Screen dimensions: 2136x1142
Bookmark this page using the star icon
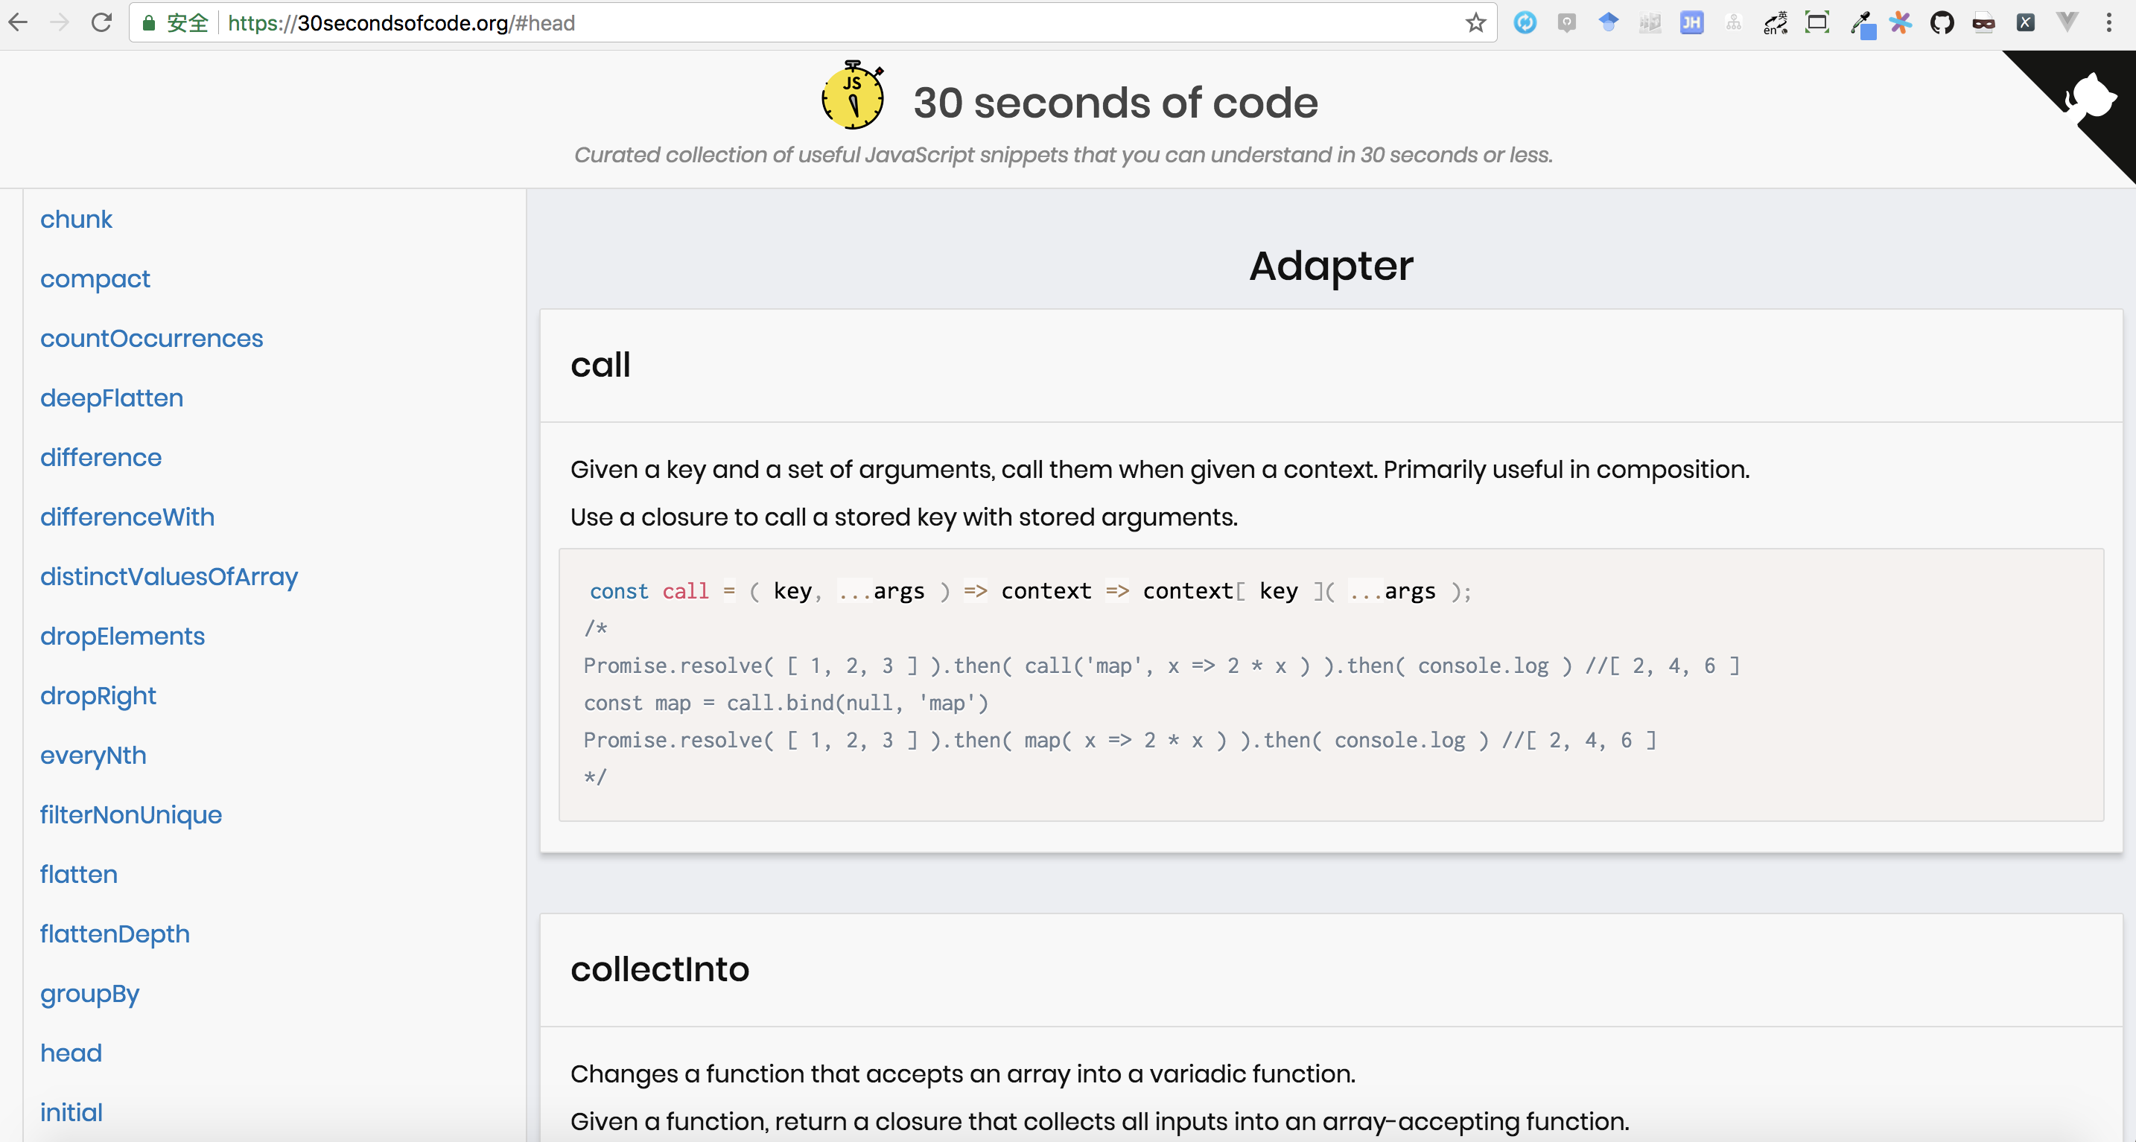[x=1476, y=22]
